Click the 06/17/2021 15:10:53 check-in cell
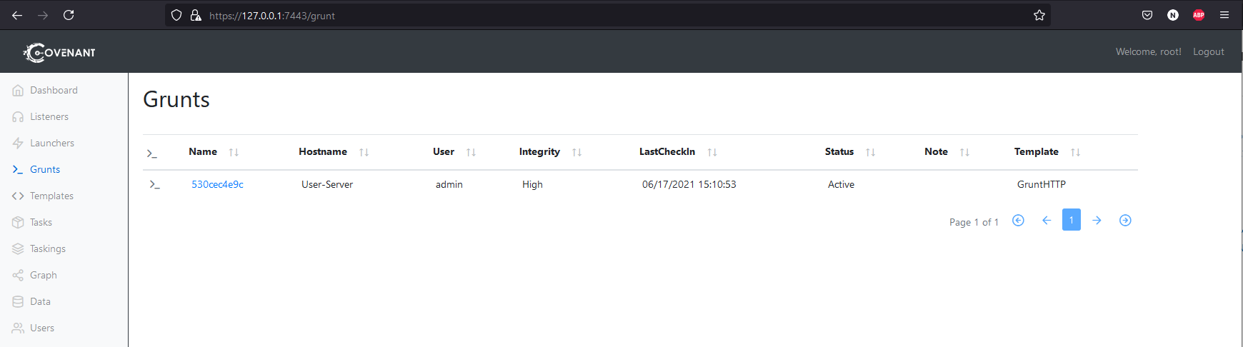This screenshot has height=347, width=1243. (689, 184)
